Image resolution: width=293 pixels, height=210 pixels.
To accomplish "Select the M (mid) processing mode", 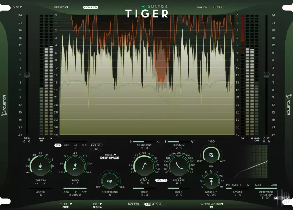I will click(x=153, y=204).
